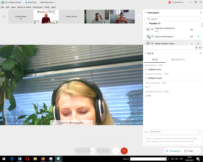
Task: Click the Raise Hand icon under participants list
Action: (196, 48)
